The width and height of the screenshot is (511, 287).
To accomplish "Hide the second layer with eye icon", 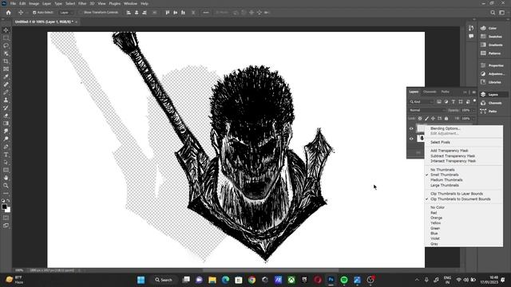I will click(411, 139).
